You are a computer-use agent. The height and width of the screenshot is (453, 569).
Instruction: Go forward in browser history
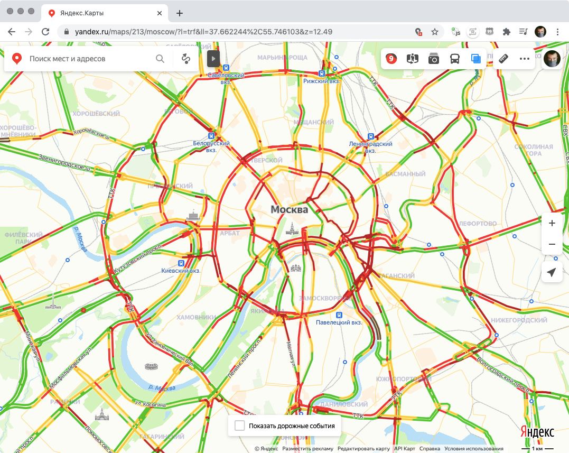[x=29, y=32]
